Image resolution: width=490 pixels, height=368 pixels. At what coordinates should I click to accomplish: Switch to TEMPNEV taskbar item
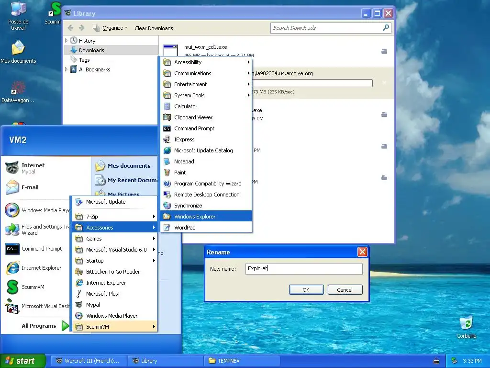(242, 361)
